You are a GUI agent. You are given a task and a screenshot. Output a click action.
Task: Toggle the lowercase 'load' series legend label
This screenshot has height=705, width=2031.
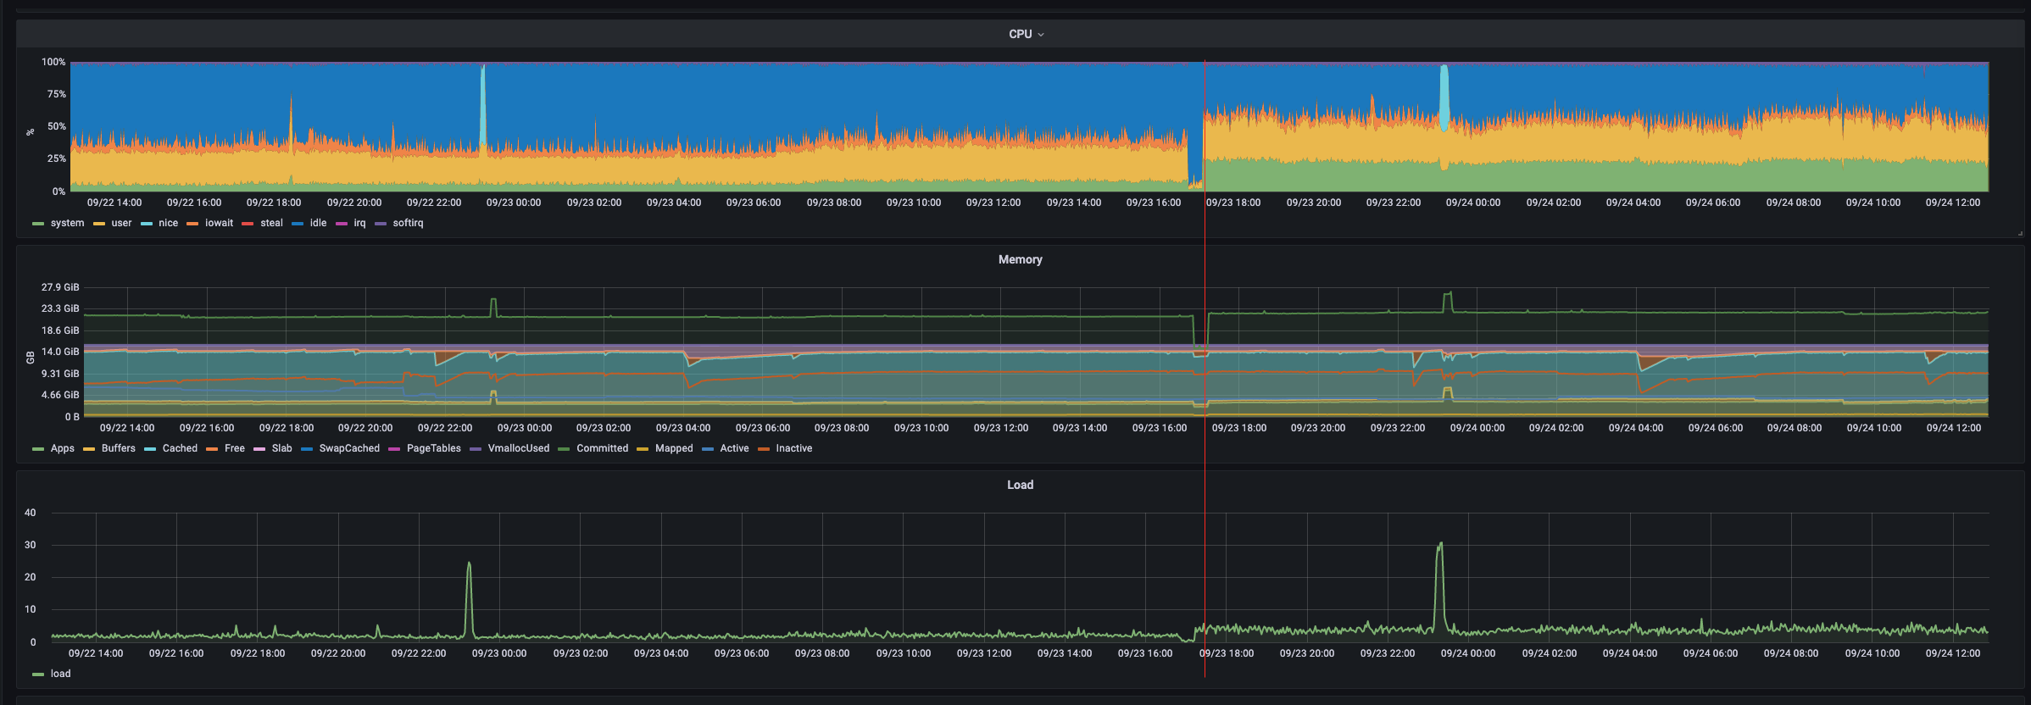[x=60, y=674]
